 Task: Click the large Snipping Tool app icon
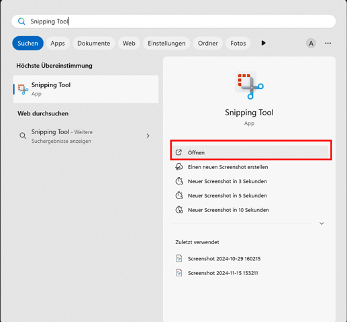point(250,85)
